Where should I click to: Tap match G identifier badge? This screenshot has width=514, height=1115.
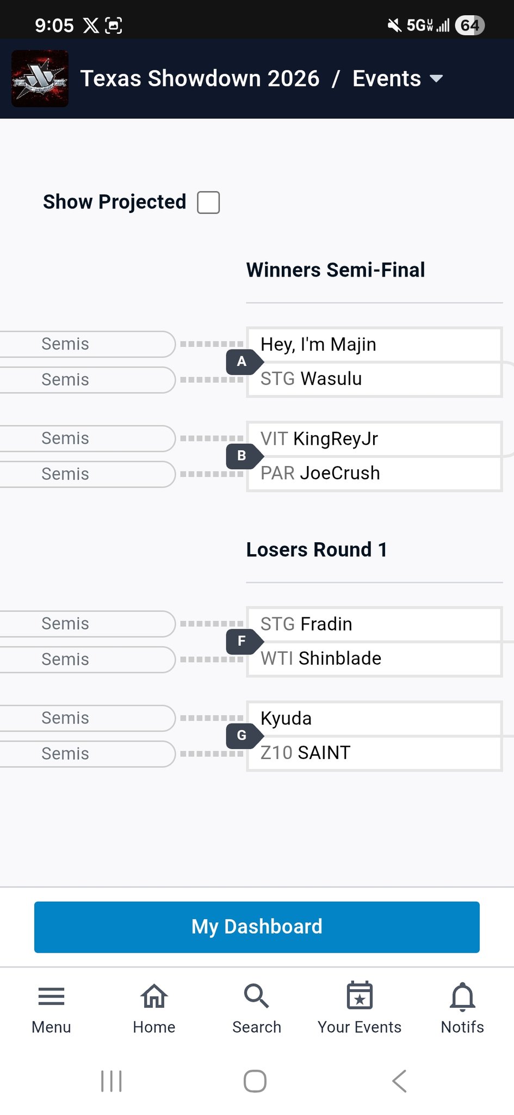[x=242, y=736]
